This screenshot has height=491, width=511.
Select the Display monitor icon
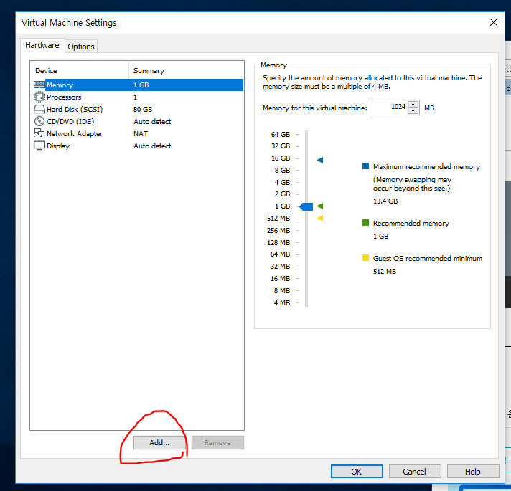(x=39, y=146)
